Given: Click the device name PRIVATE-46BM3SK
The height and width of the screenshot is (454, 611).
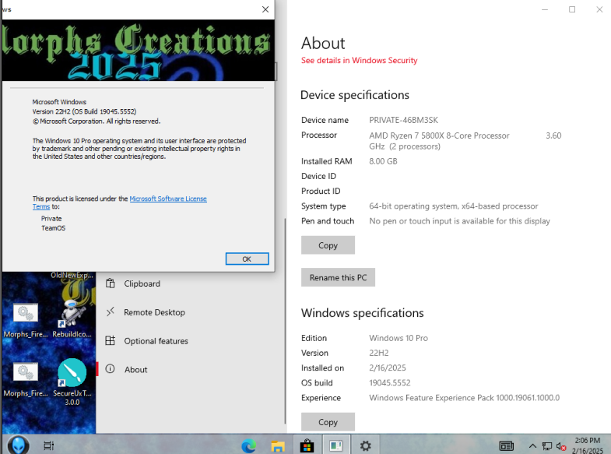Looking at the screenshot, I should [403, 120].
